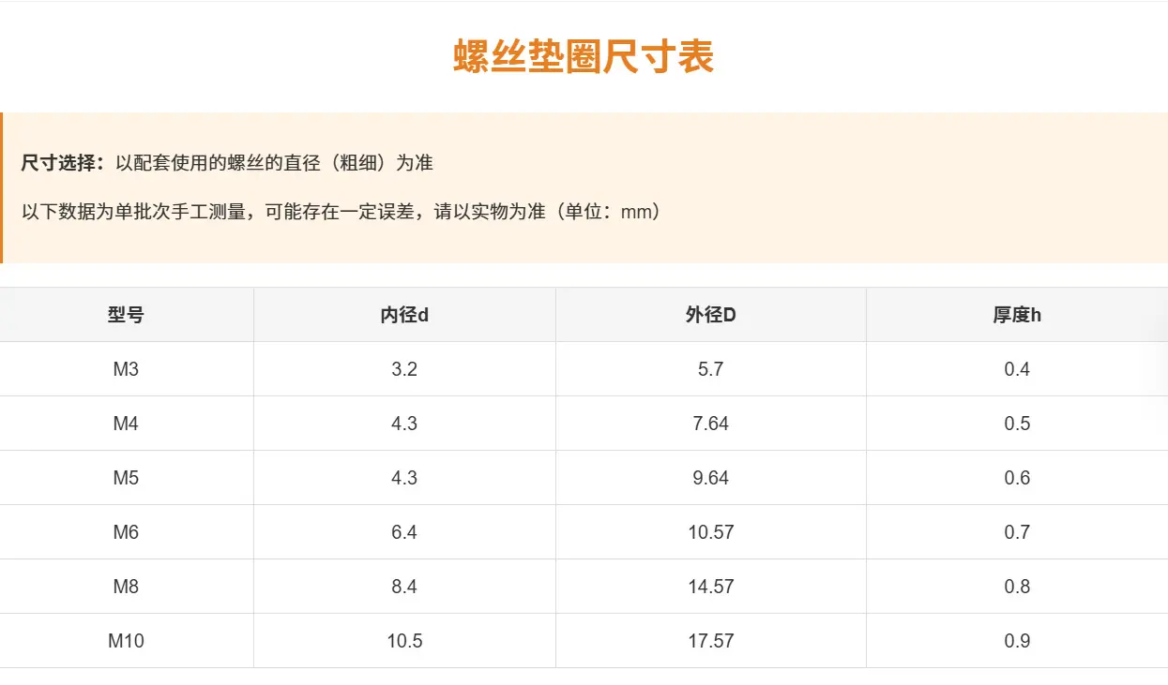Select the M3 model cell
Screen dimensions: 1168x685
coord(127,369)
